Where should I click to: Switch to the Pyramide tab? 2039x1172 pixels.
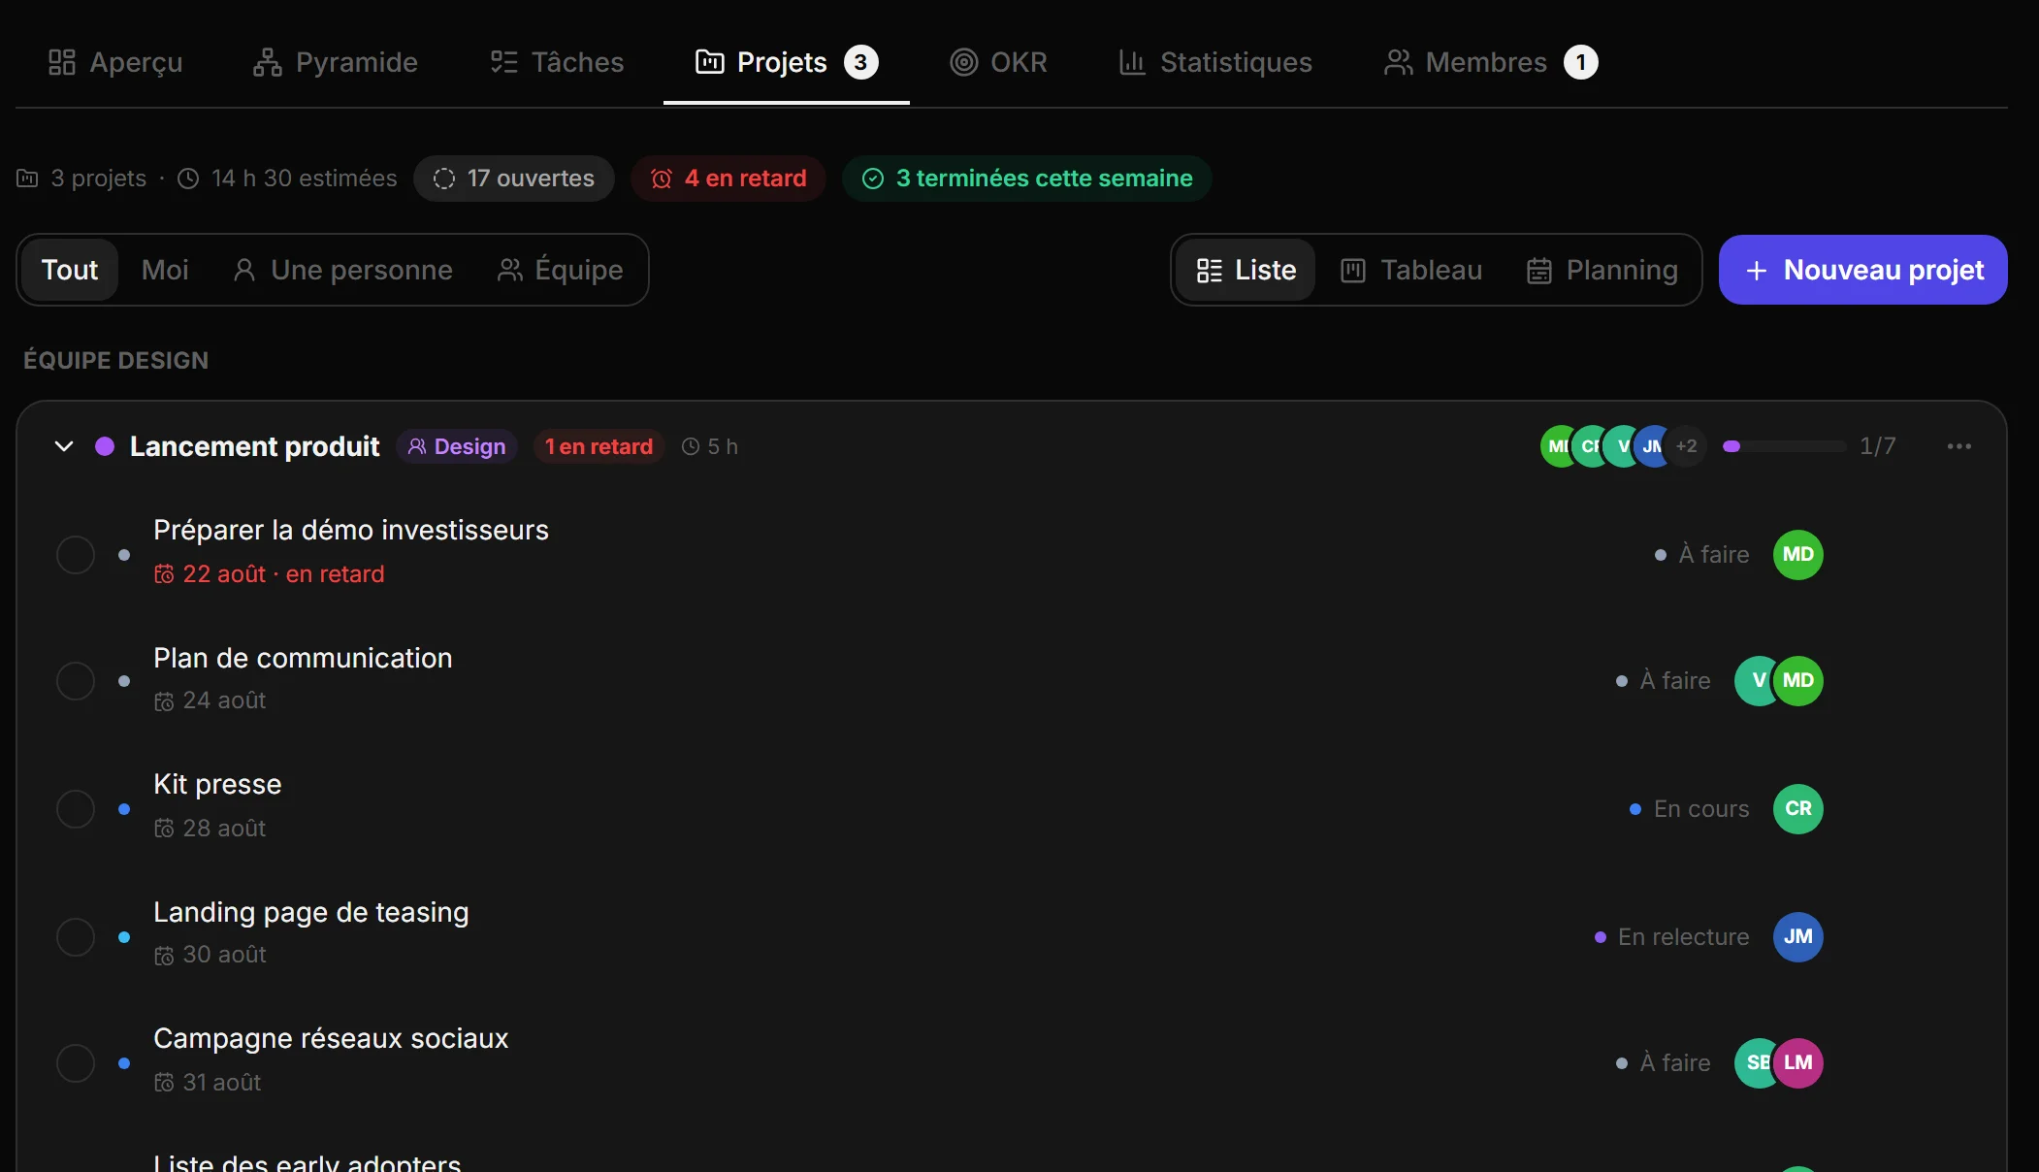pyautogui.click(x=335, y=62)
